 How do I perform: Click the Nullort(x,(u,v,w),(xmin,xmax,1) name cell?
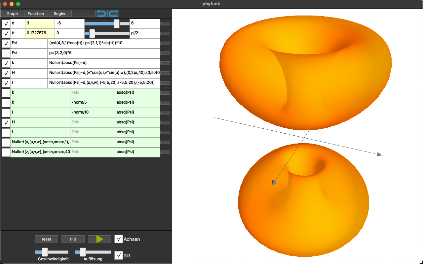click(x=40, y=143)
